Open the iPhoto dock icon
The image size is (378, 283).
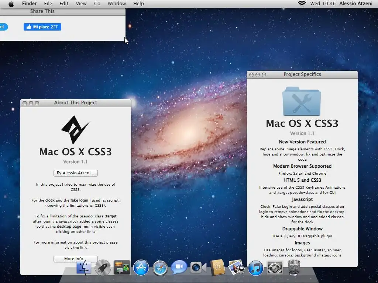[x=236, y=267]
